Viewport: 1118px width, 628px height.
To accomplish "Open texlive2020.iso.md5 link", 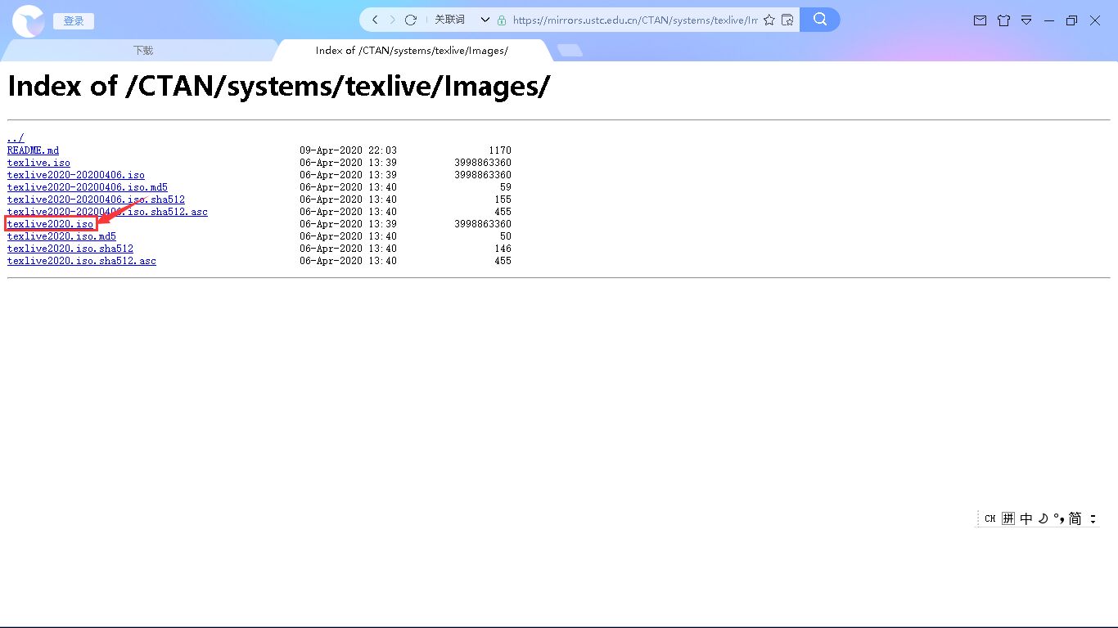I will pos(61,236).
